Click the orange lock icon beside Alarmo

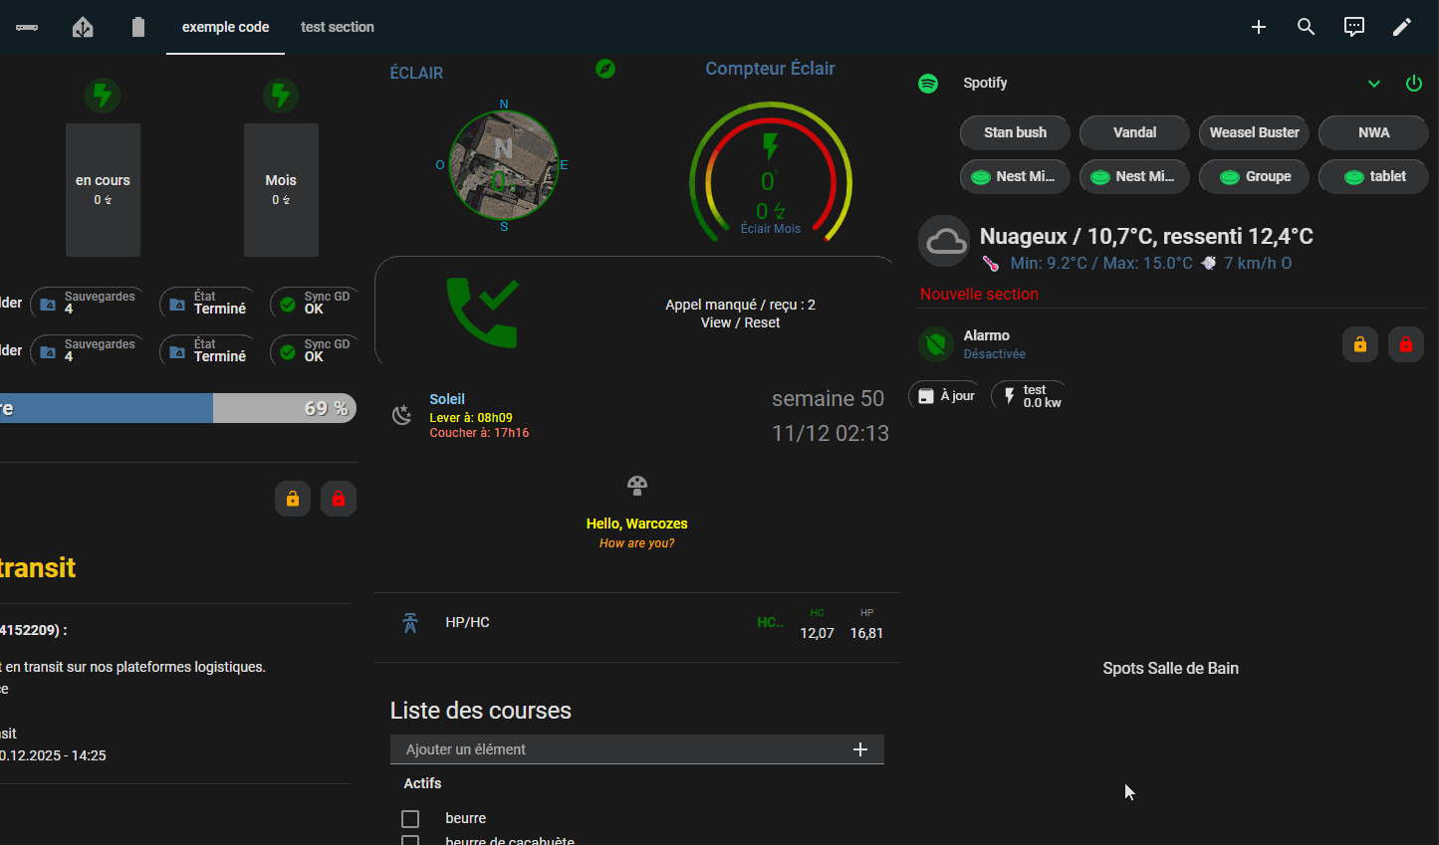point(1359,344)
